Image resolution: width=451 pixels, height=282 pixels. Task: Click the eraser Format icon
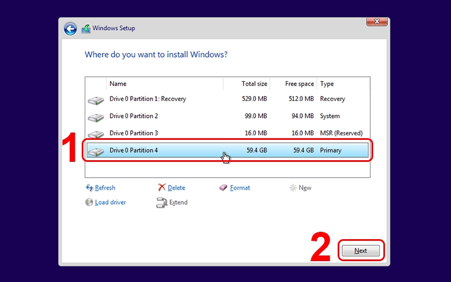pyautogui.click(x=223, y=188)
